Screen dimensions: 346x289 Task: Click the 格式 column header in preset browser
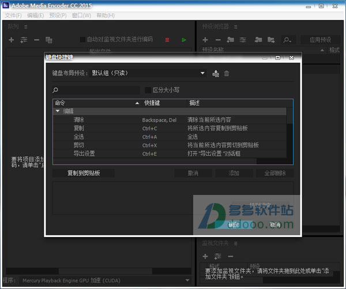tap(334, 50)
